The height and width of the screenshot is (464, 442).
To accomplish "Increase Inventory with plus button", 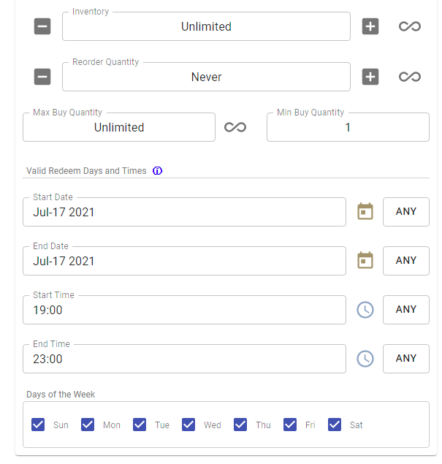I will 370,26.
